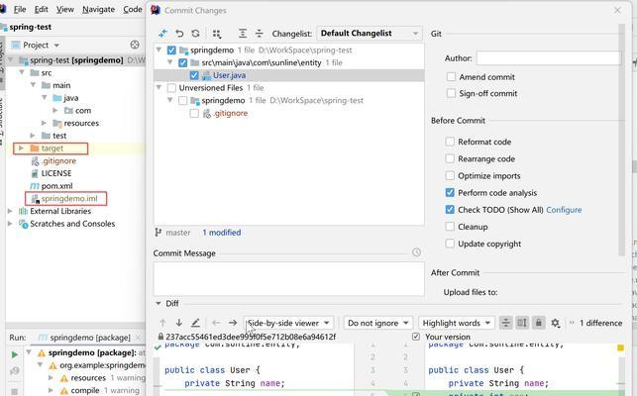Click the master branch label

point(178,233)
